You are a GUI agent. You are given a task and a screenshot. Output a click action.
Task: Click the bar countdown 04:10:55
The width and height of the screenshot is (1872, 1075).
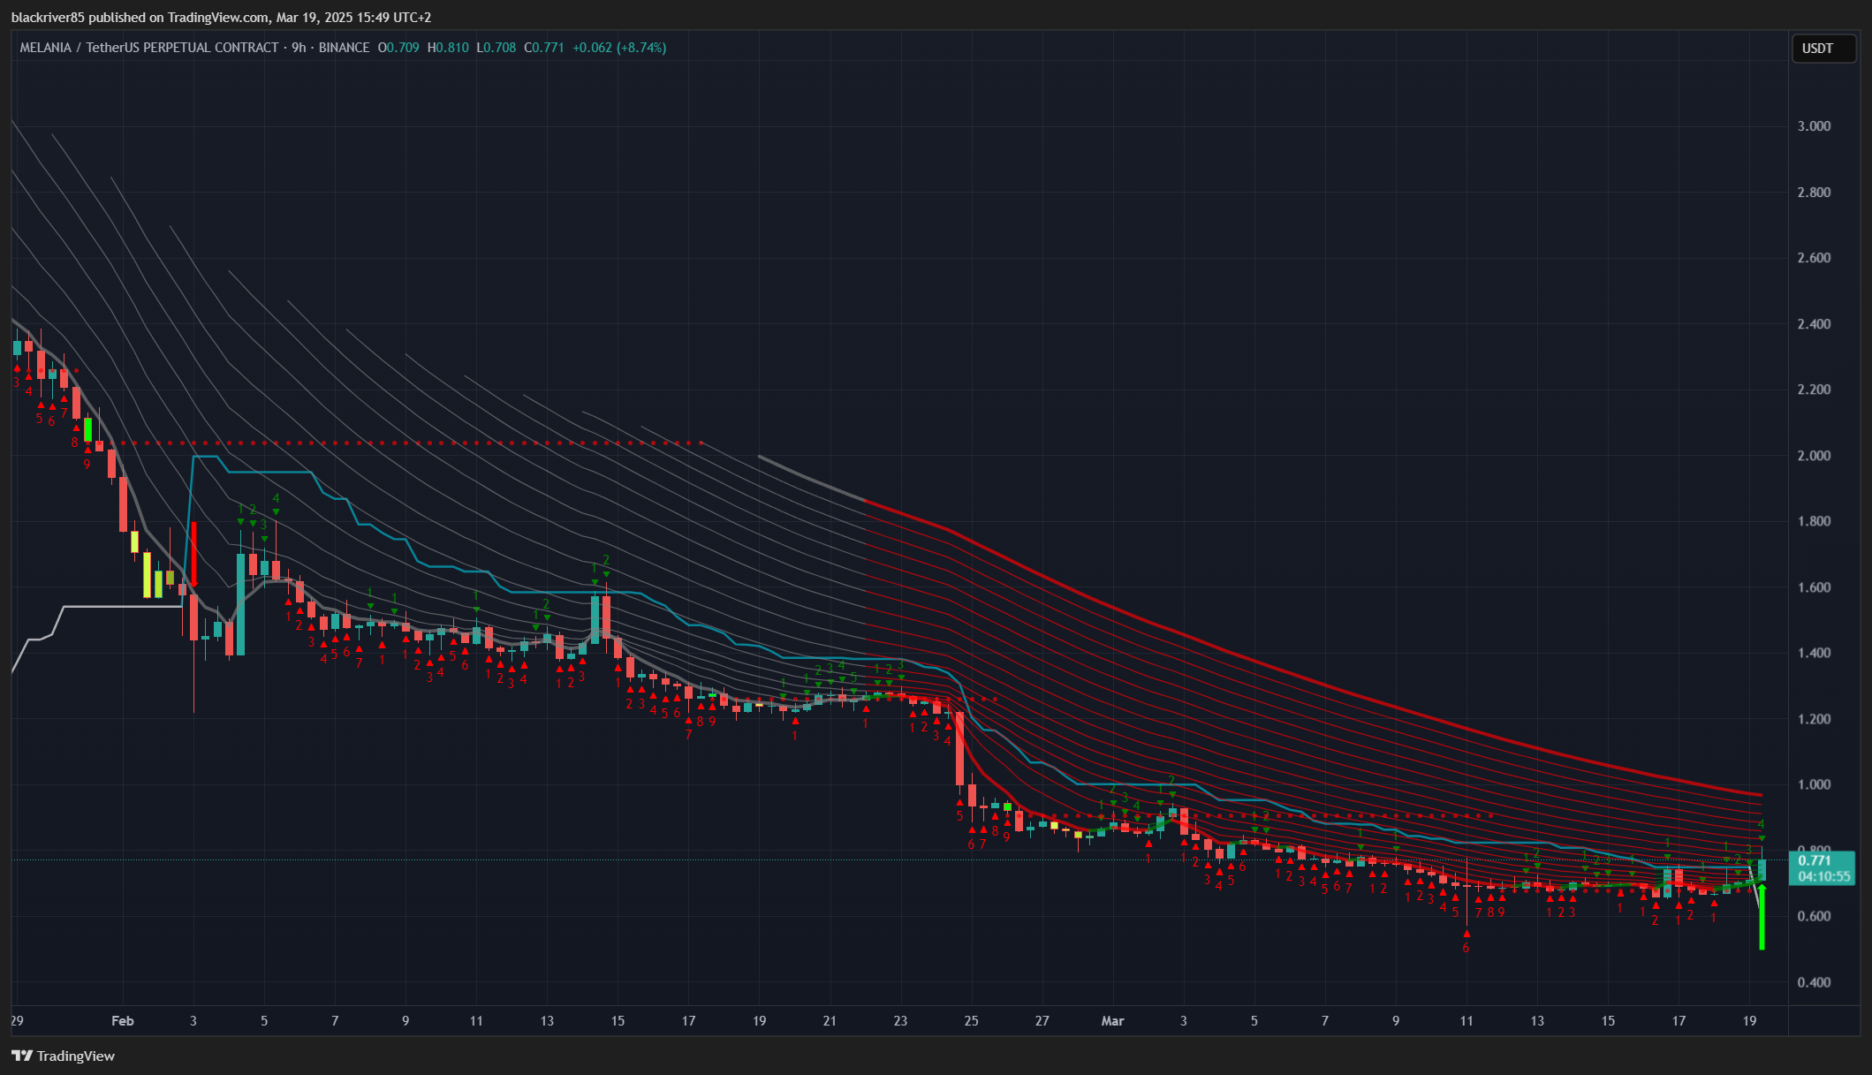click(1823, 876)
